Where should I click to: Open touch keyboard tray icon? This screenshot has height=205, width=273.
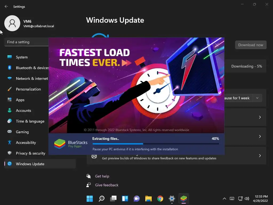(x=232, y=199)
